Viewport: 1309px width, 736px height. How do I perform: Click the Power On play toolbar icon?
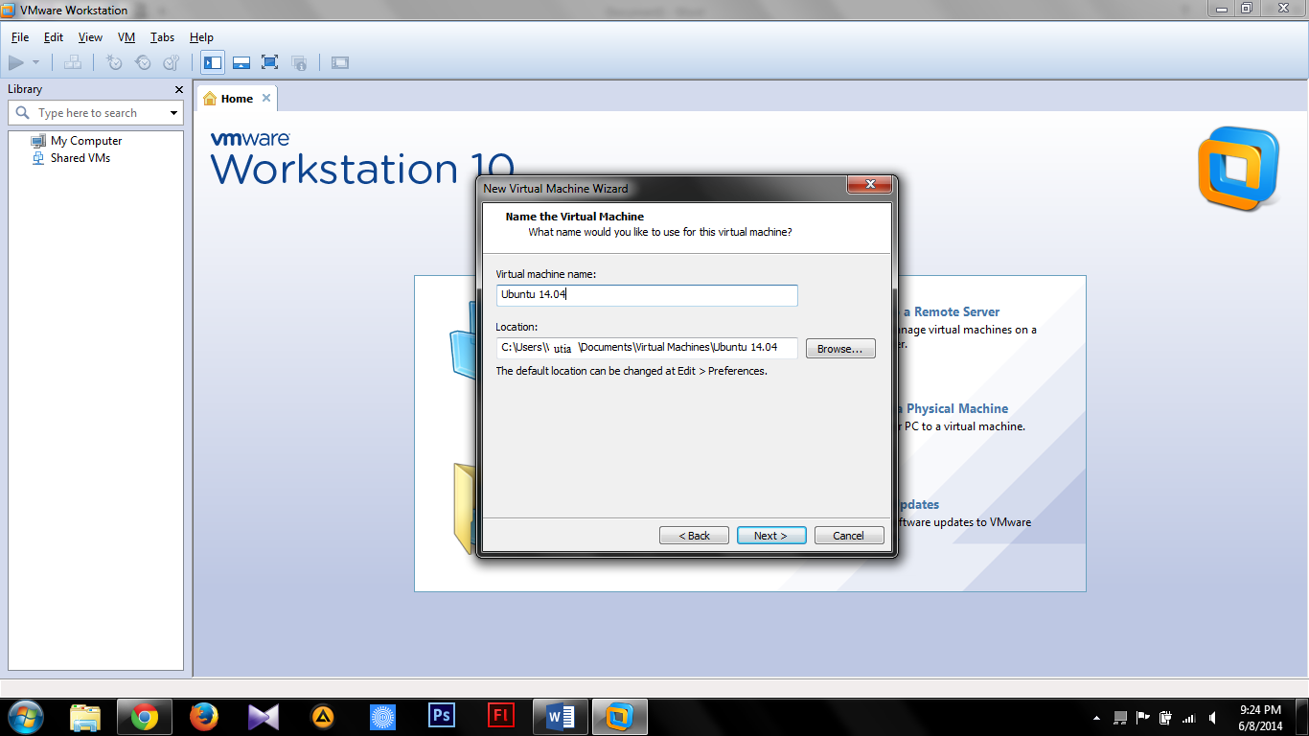(16, 62)
